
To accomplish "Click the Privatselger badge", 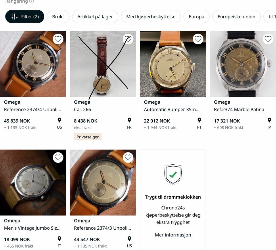I will tap(88, 137).
